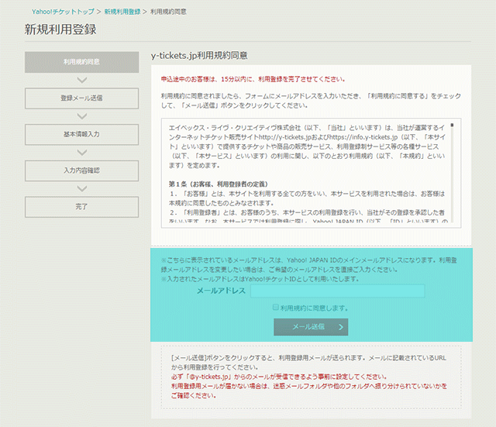Select the 完了 step box
This screenshot has width=496, height=427.
click(81, 207)
